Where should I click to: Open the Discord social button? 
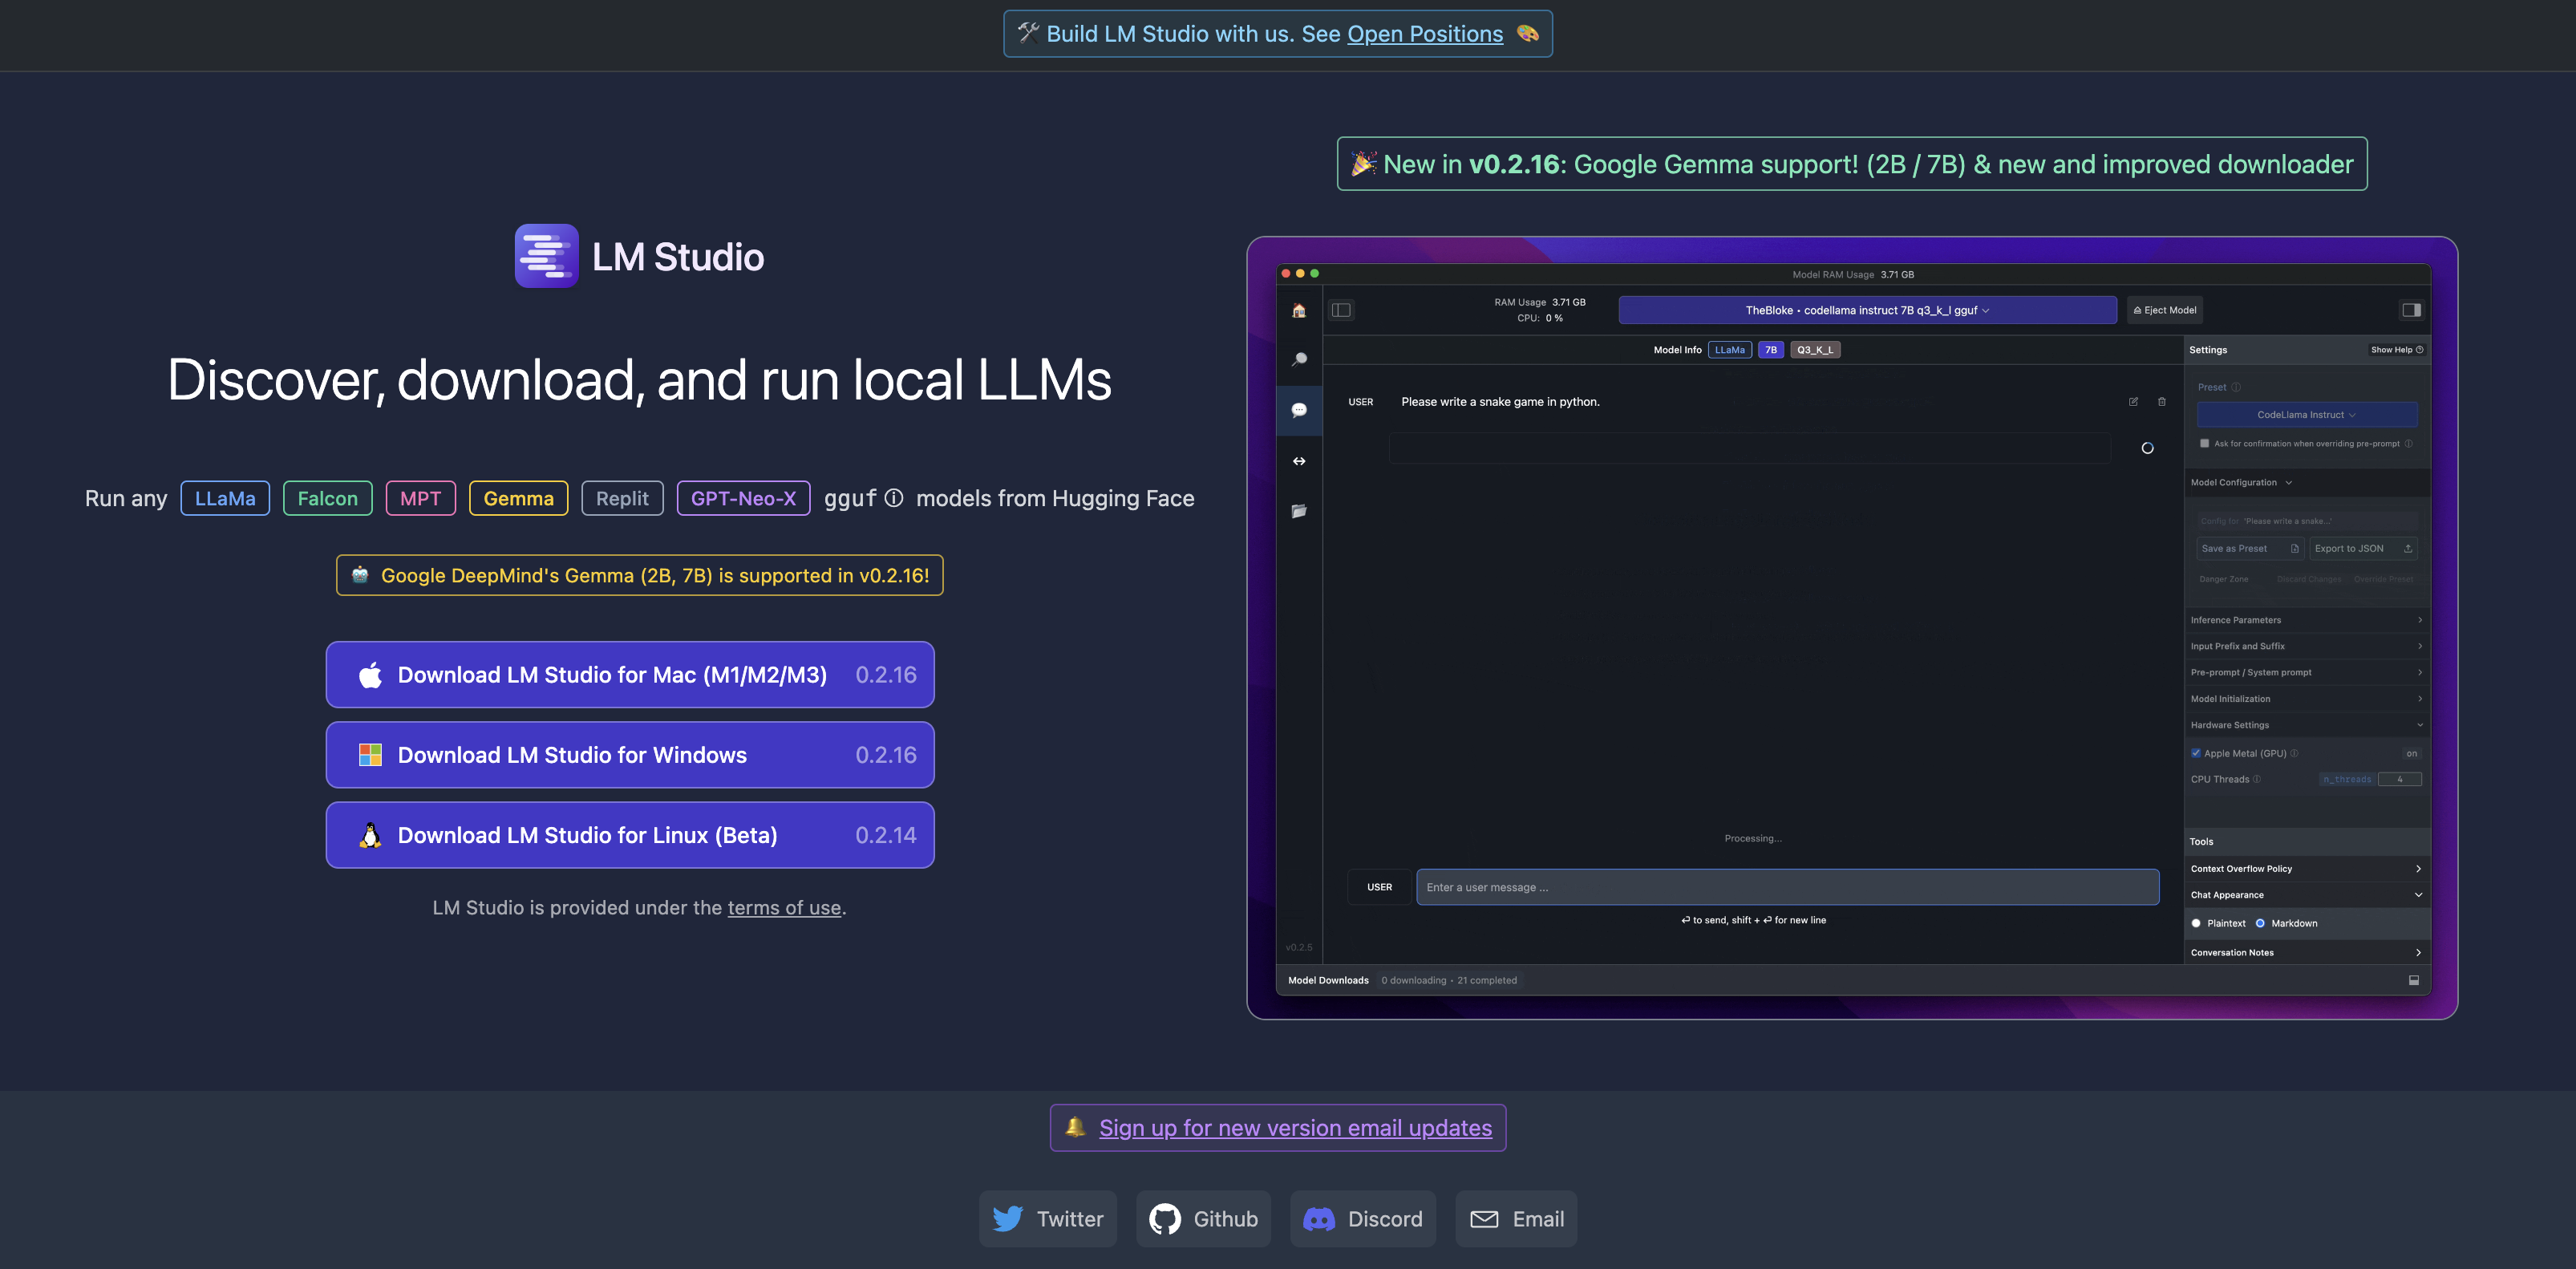click(1362, 1219)
